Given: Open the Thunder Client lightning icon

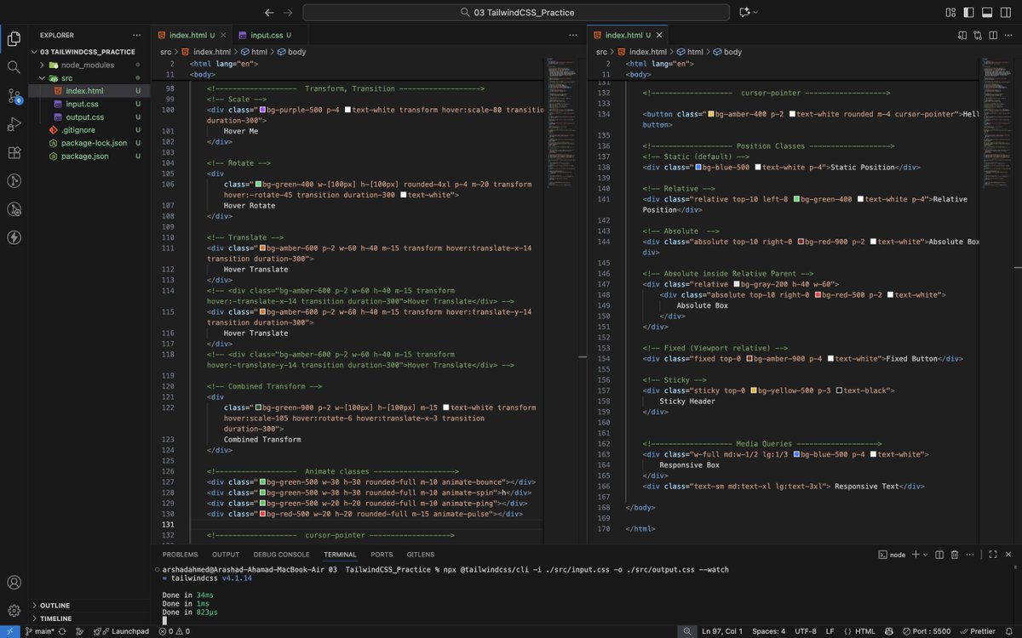Looking at the screenshot, I should pos(14,237).
